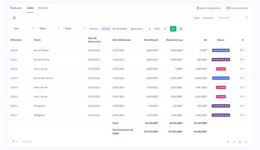
Task: Select the Mensuel period tab
Action: point(94,29)
